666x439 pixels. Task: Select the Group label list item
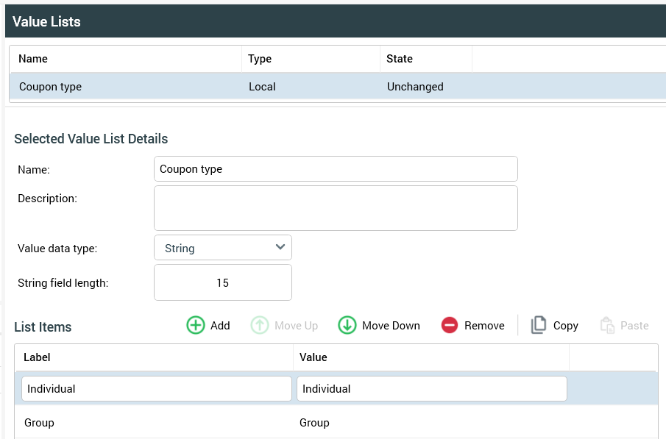(40, 423)
